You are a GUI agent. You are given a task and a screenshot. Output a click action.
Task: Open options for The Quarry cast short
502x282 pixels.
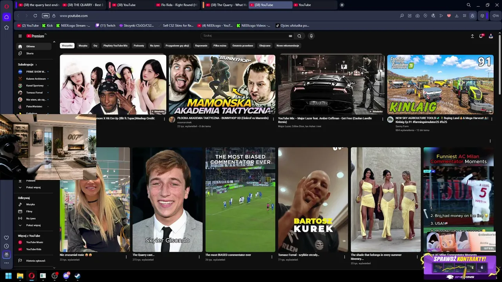point(199,257)
